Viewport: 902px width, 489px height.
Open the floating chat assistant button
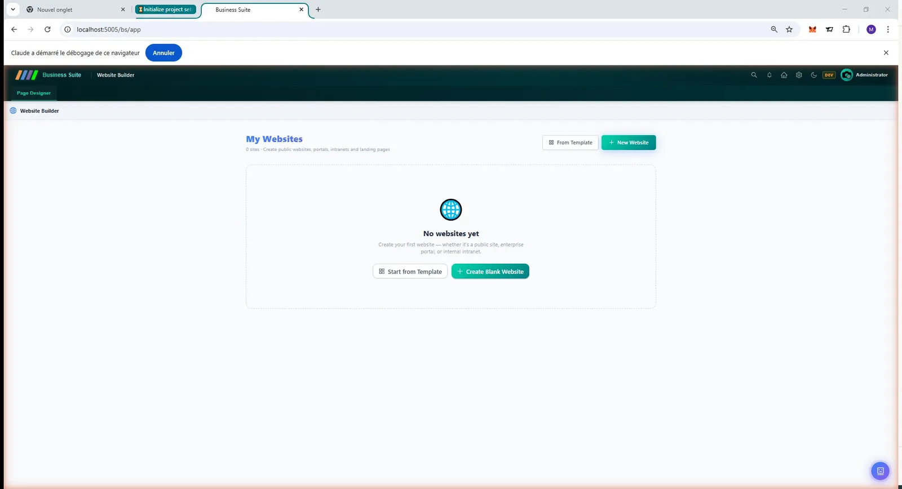coord(880,471)
